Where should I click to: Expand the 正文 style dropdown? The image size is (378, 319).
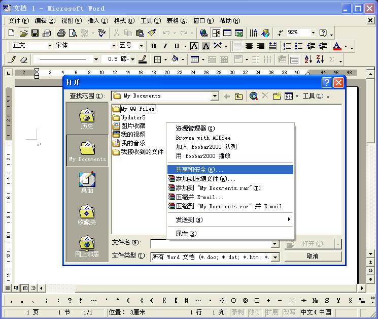click(x=50, y=46)
